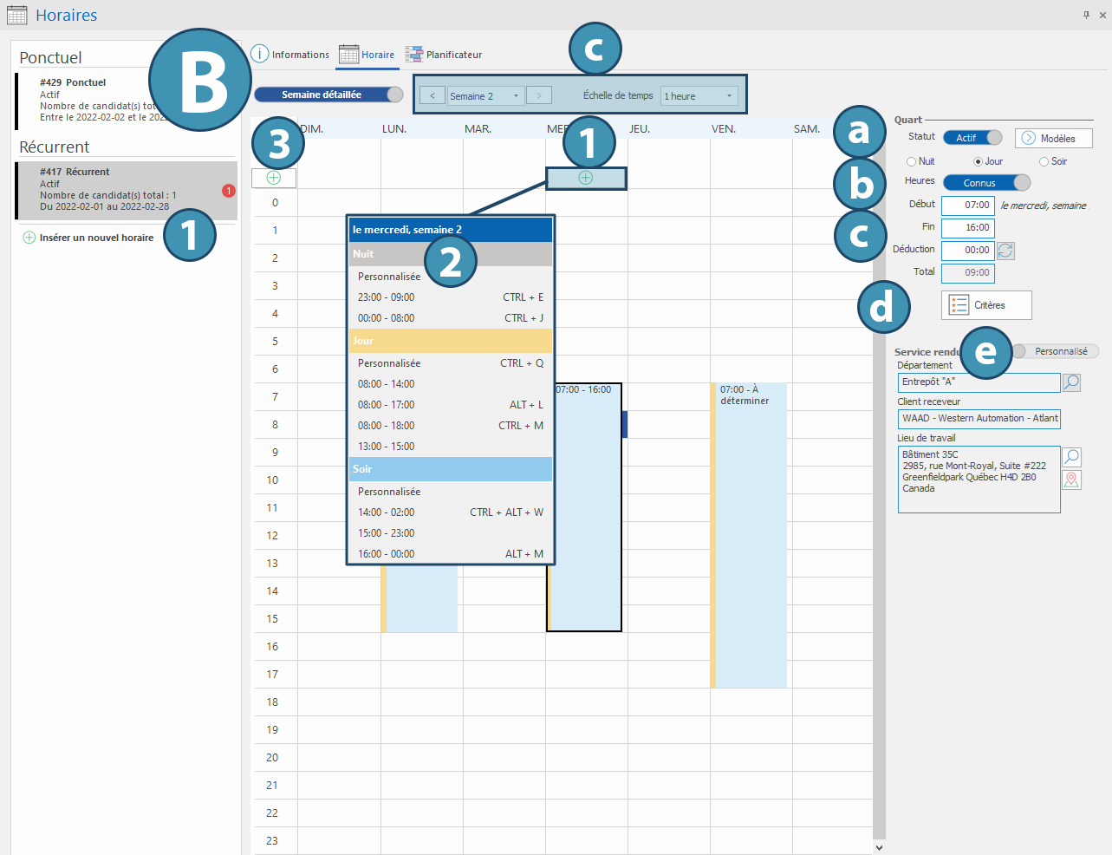Screen dimensions: 1112x855
Task: Switch to the Informations tab
Action: pos(290,55)
